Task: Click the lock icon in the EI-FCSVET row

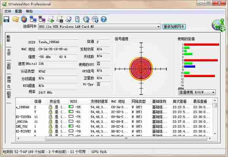Action: coord(50,131)
